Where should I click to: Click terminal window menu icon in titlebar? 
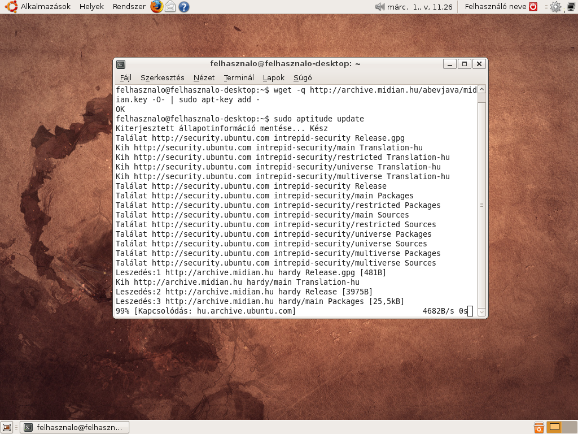[121, 64]
